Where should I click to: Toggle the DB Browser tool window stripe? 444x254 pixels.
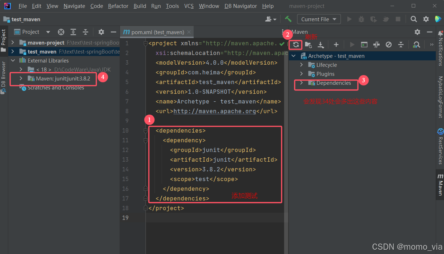pos(4,77)
